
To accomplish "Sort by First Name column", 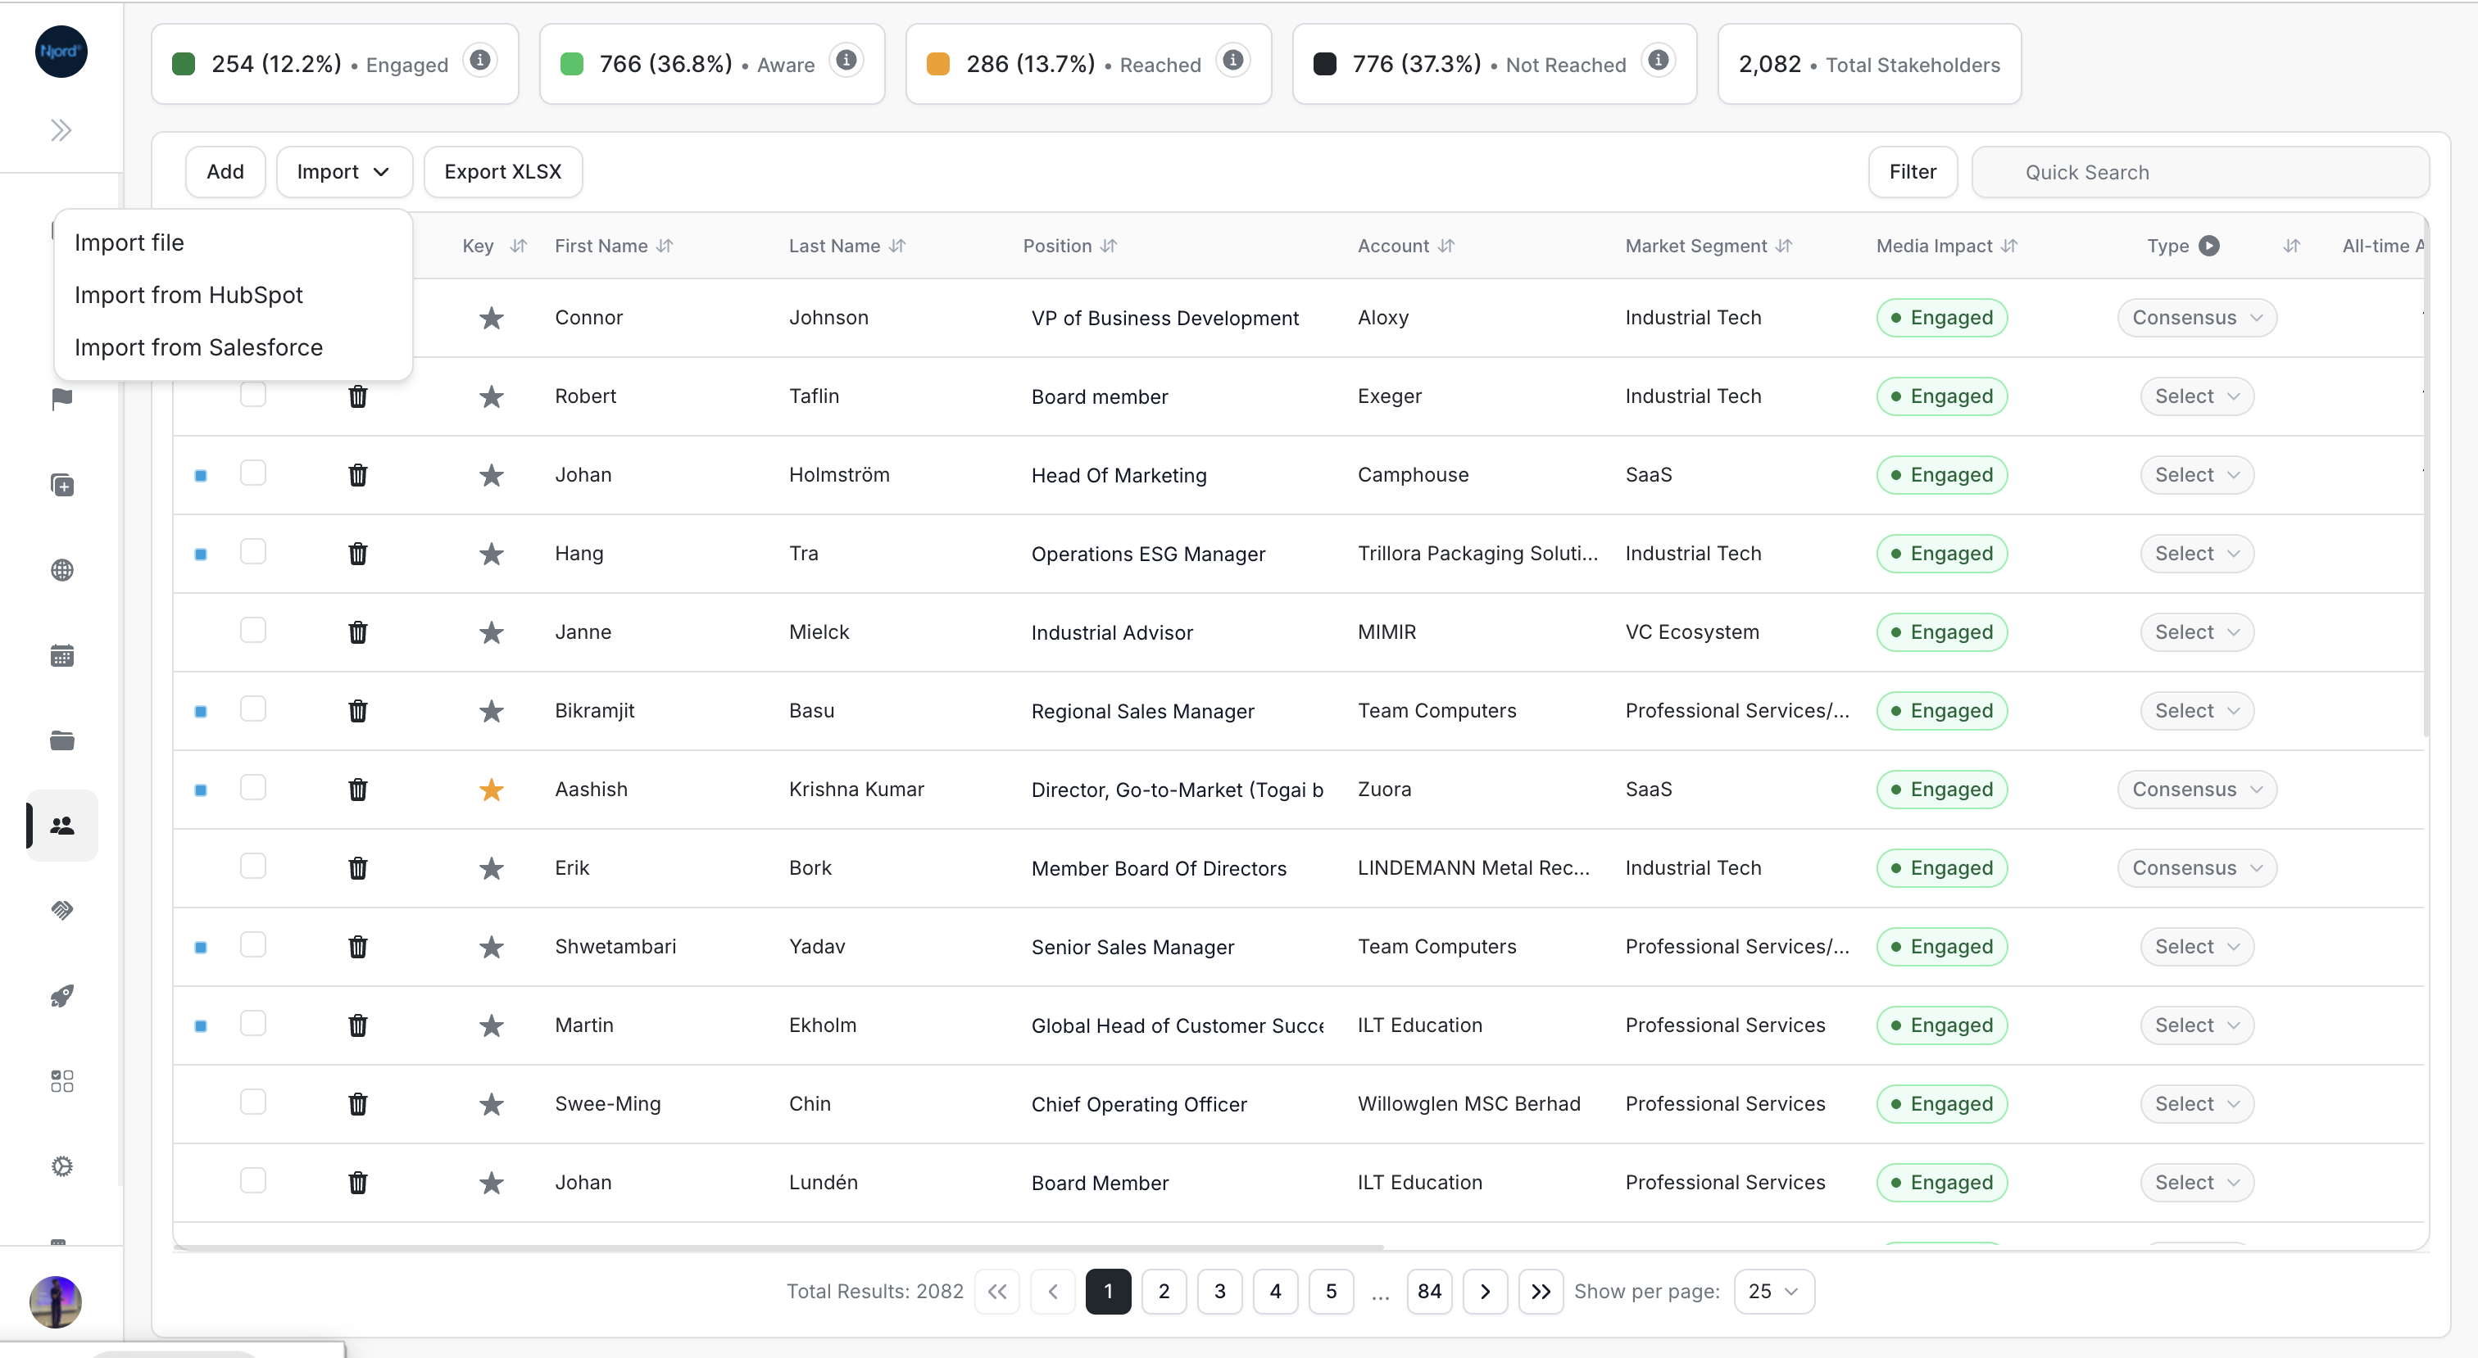I will [x=665, y=247].
